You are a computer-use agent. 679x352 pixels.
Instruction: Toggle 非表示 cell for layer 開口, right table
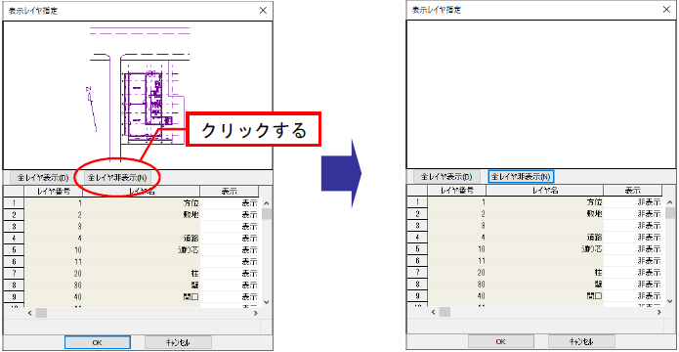tap(633, 296)
